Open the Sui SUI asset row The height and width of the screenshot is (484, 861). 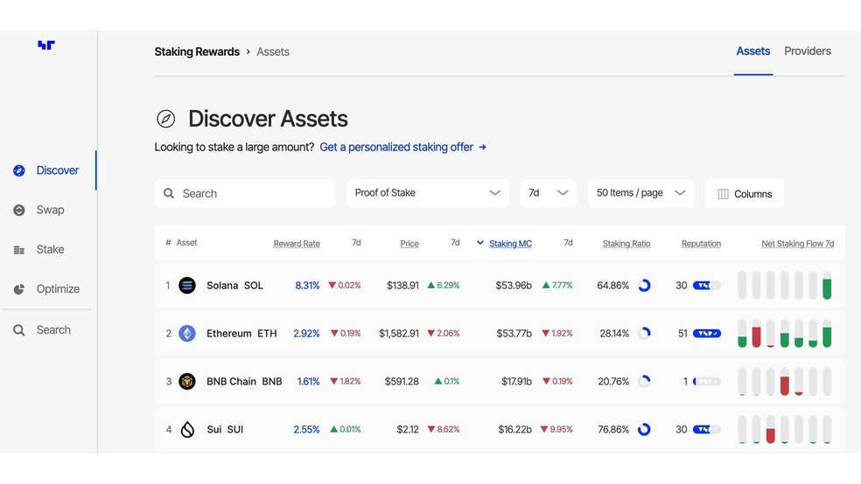pos(500,429)
